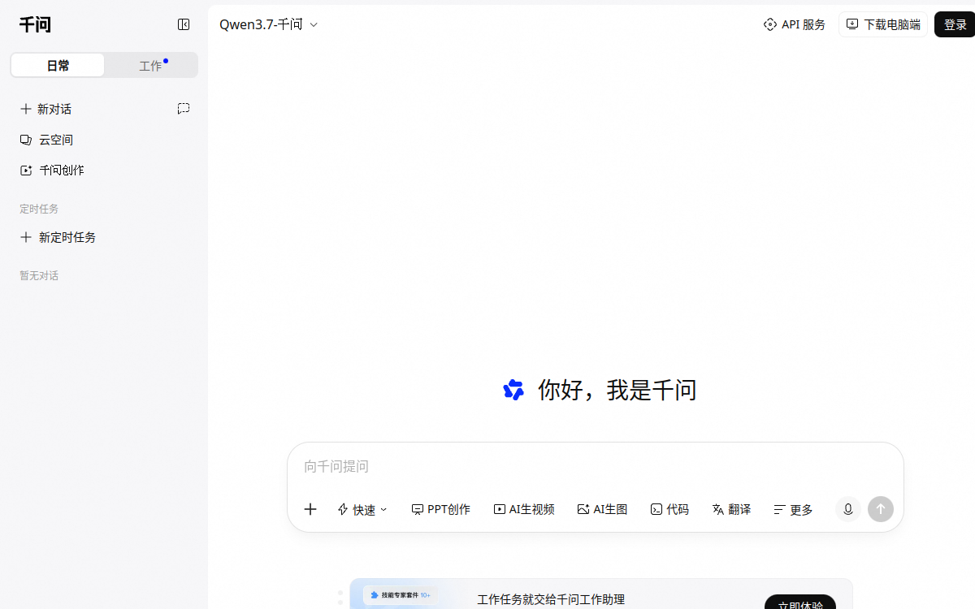Collapse the sidebar with the panel icon
The image size is (975, 609).
[184, 25]
